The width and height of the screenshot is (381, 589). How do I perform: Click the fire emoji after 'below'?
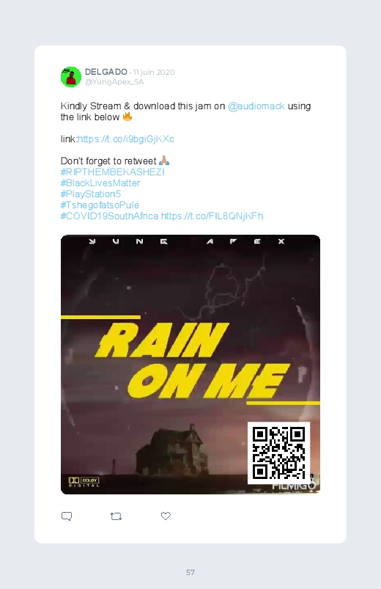tap(127, 117)
